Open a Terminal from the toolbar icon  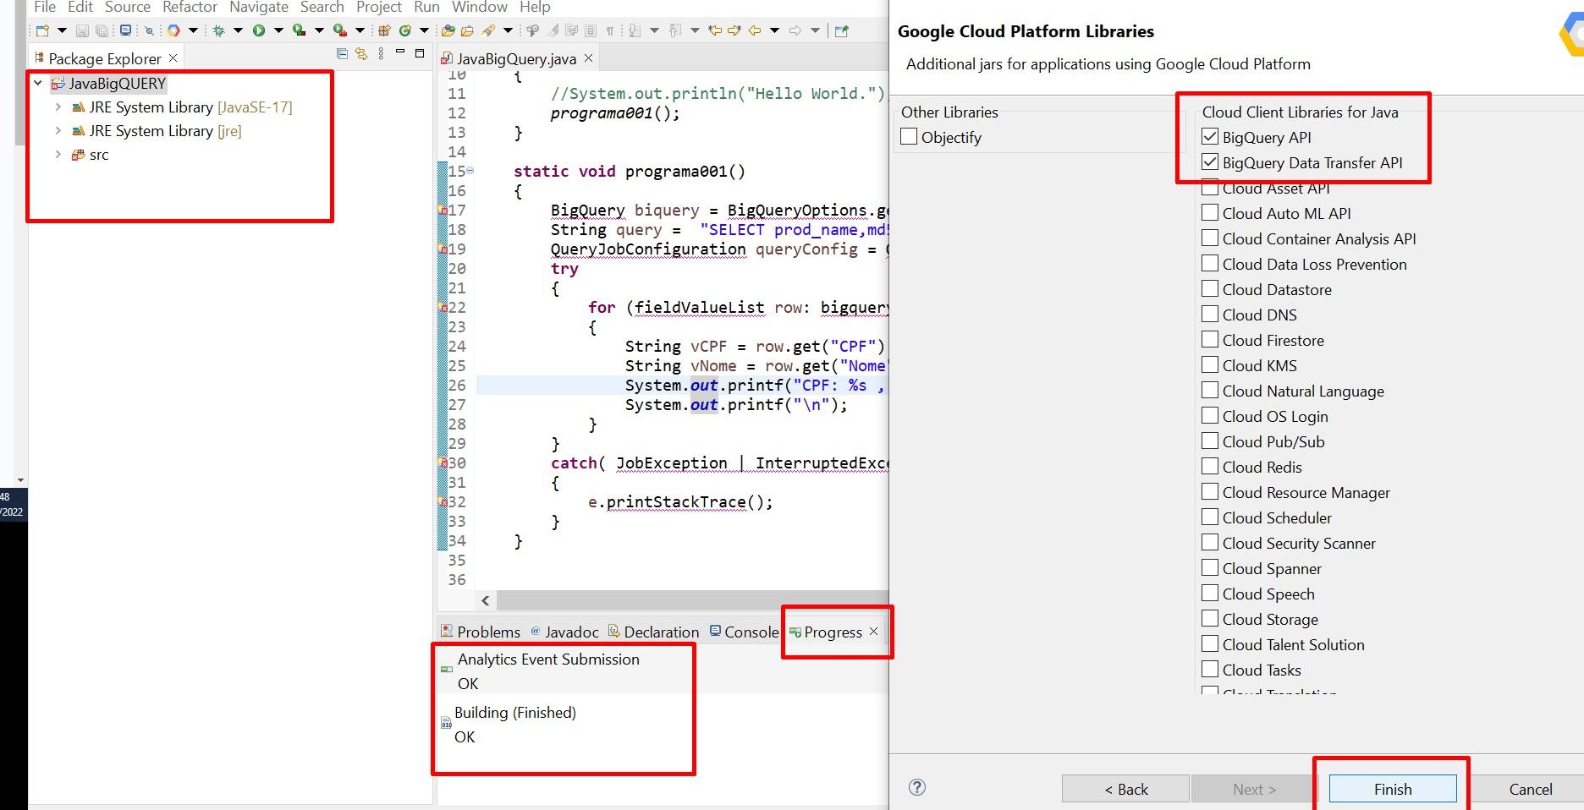click(x=125, y=30)
